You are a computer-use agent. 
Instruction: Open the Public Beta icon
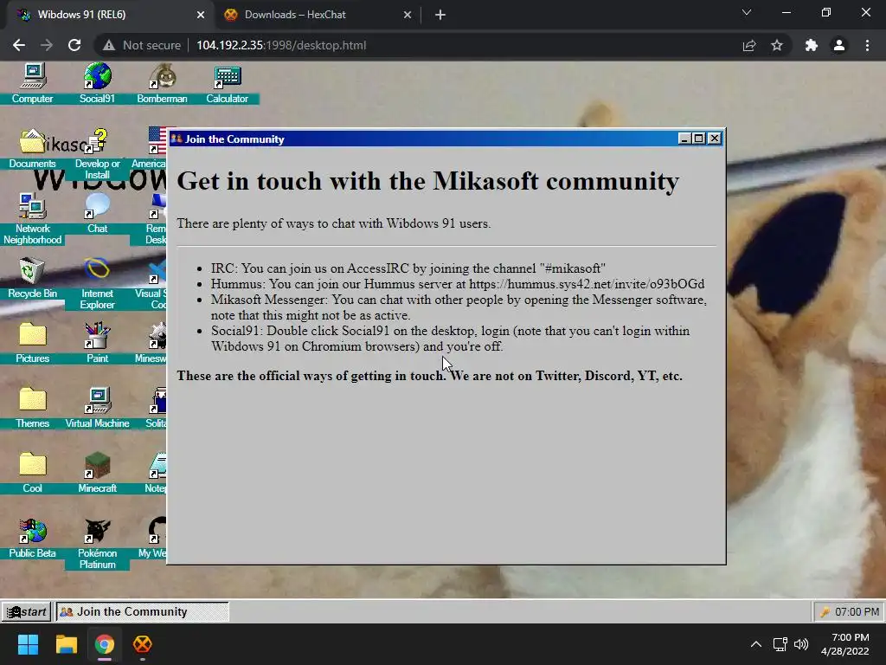32,539
